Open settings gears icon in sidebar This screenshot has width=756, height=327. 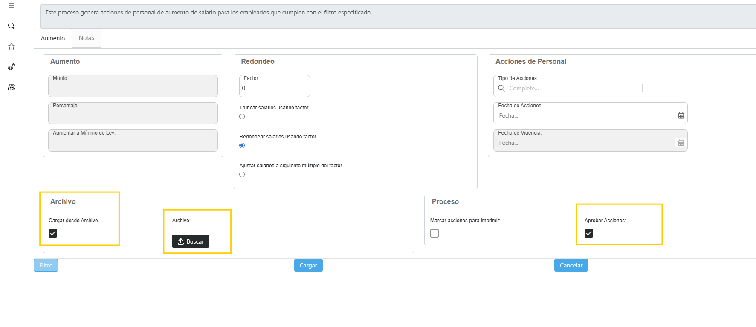[12, 67]
